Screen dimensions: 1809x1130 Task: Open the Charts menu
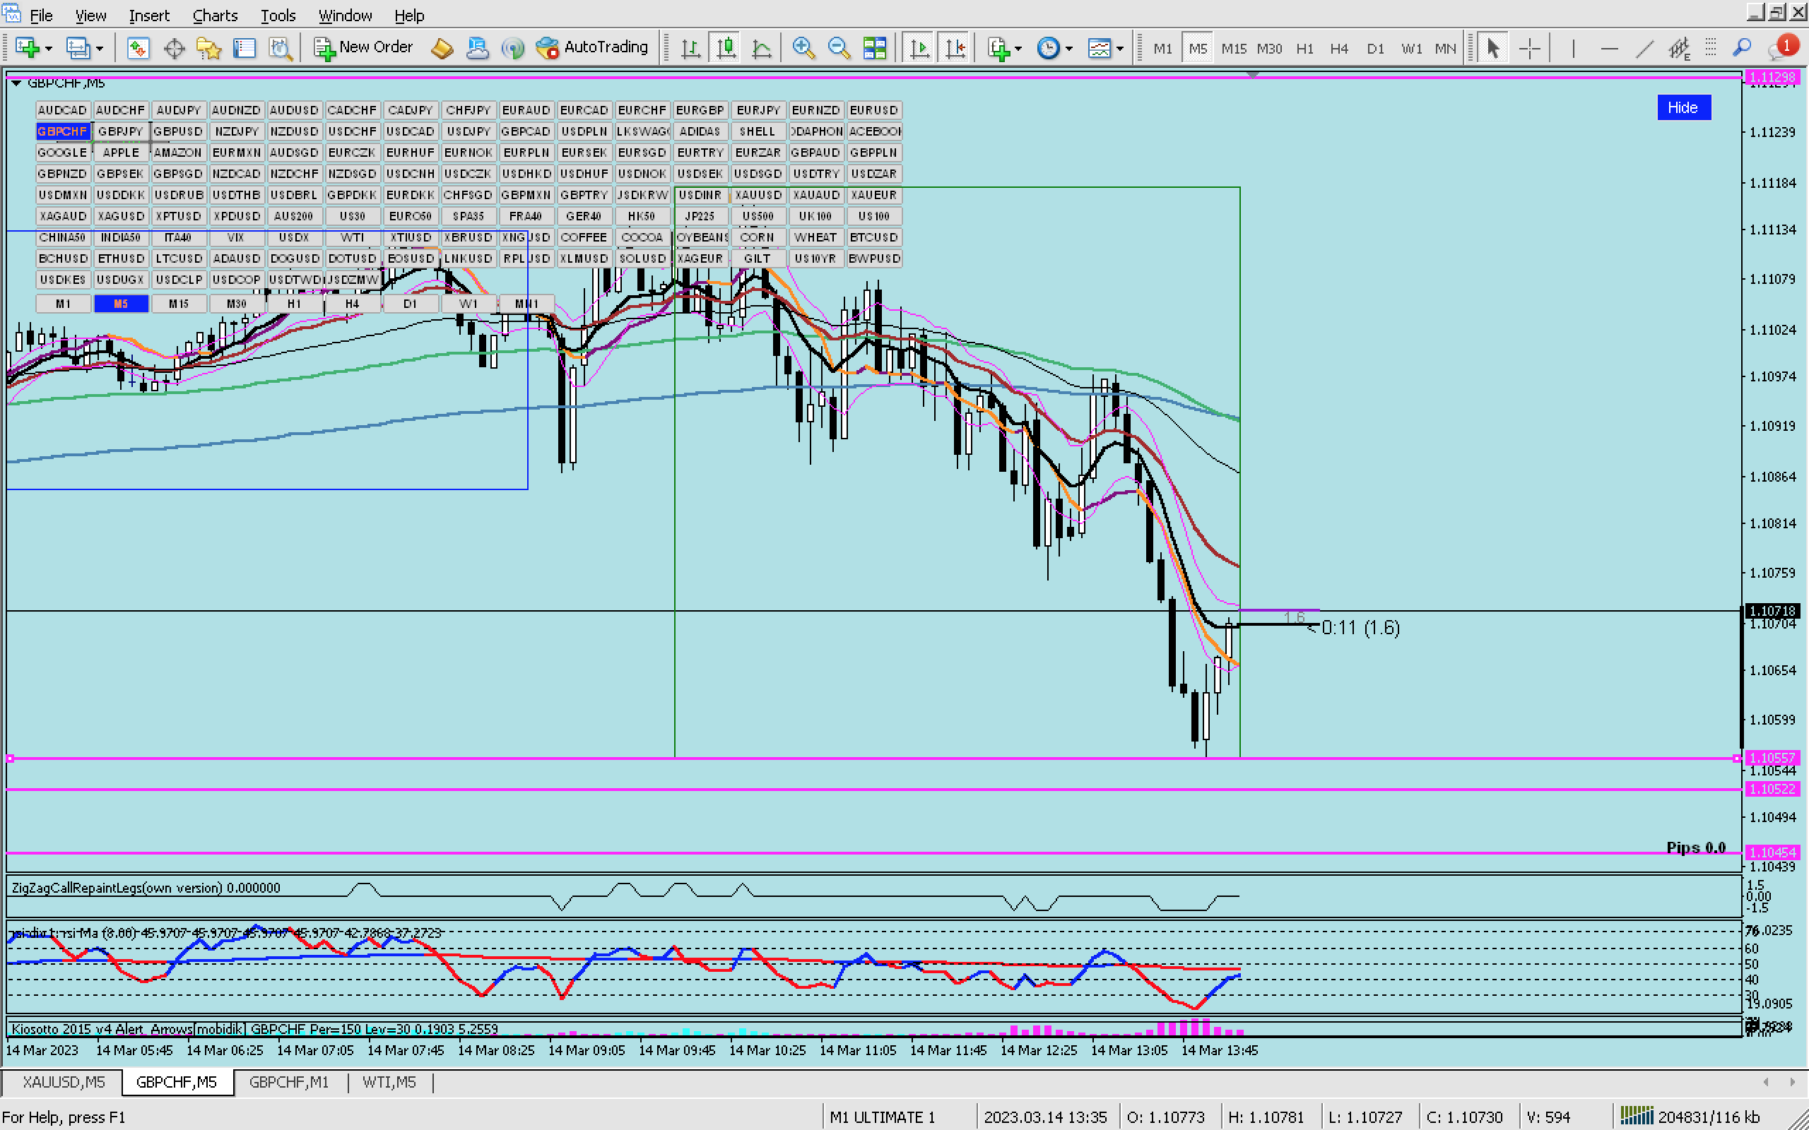pos(215,15)
